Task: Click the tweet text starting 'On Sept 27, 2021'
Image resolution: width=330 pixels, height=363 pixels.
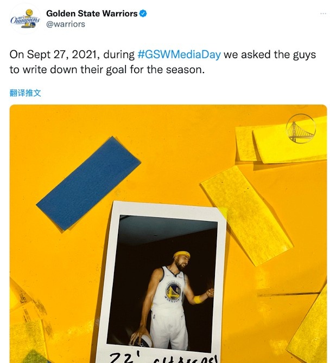Action: 163,62
